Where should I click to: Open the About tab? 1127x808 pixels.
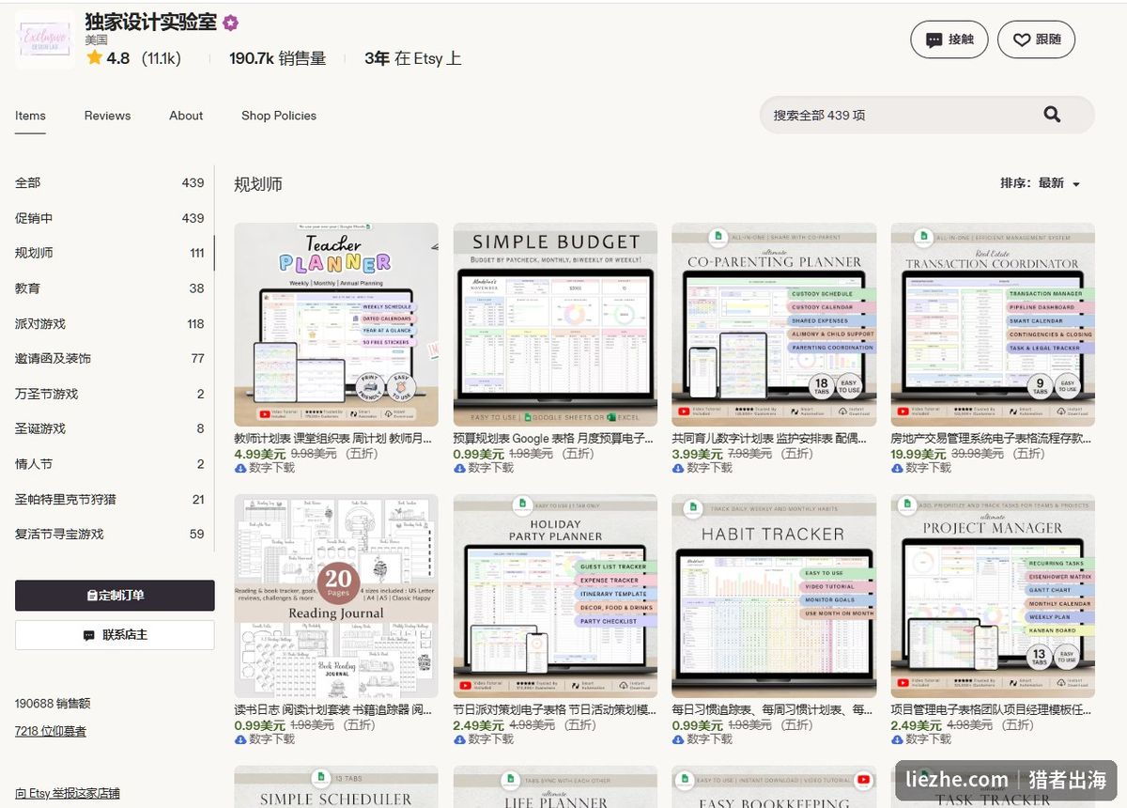[x=186, y=116]
